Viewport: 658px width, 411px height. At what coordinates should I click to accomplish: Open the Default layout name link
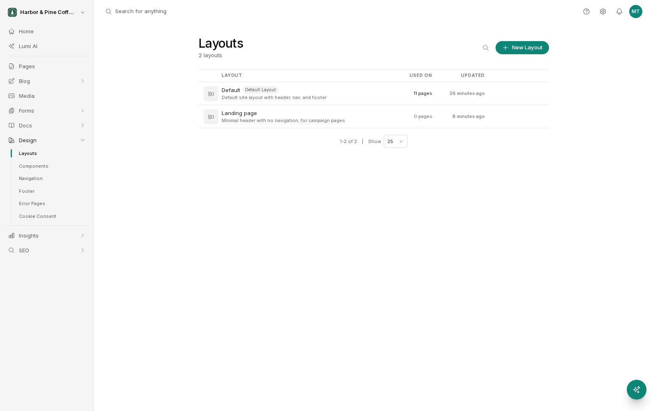tap(231, 90)
